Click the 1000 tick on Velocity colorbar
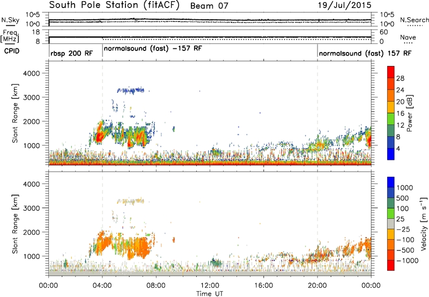The height and width of the screenshot is (297, 429). click(405, 188)
